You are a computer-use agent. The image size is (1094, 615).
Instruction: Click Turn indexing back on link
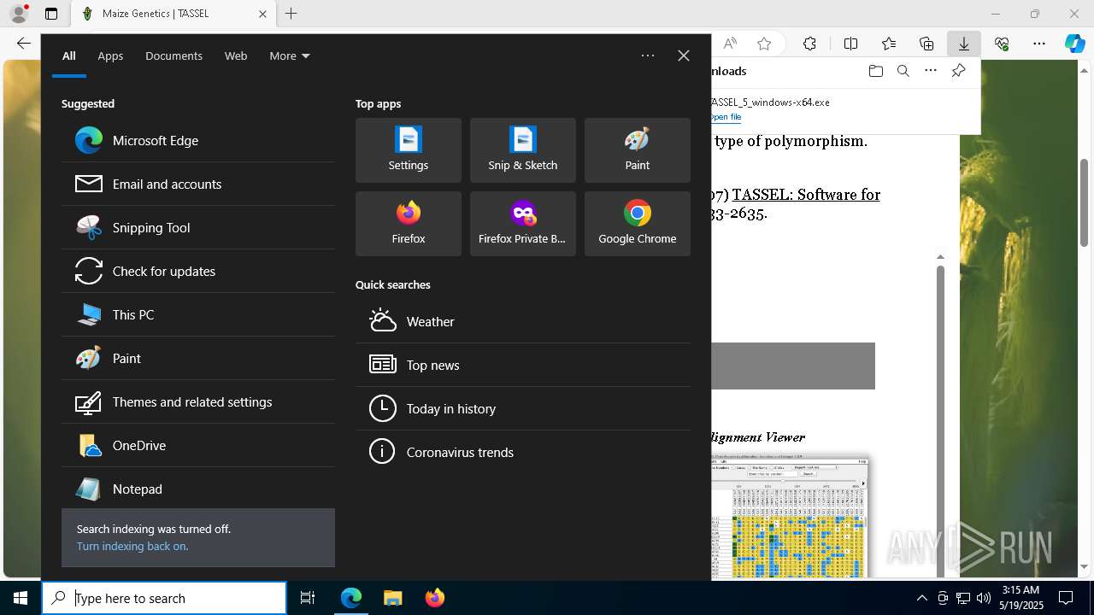pyautogui.click(x=132, y=546)
